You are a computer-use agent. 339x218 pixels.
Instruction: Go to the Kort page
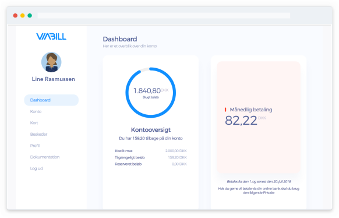point(34,123)
